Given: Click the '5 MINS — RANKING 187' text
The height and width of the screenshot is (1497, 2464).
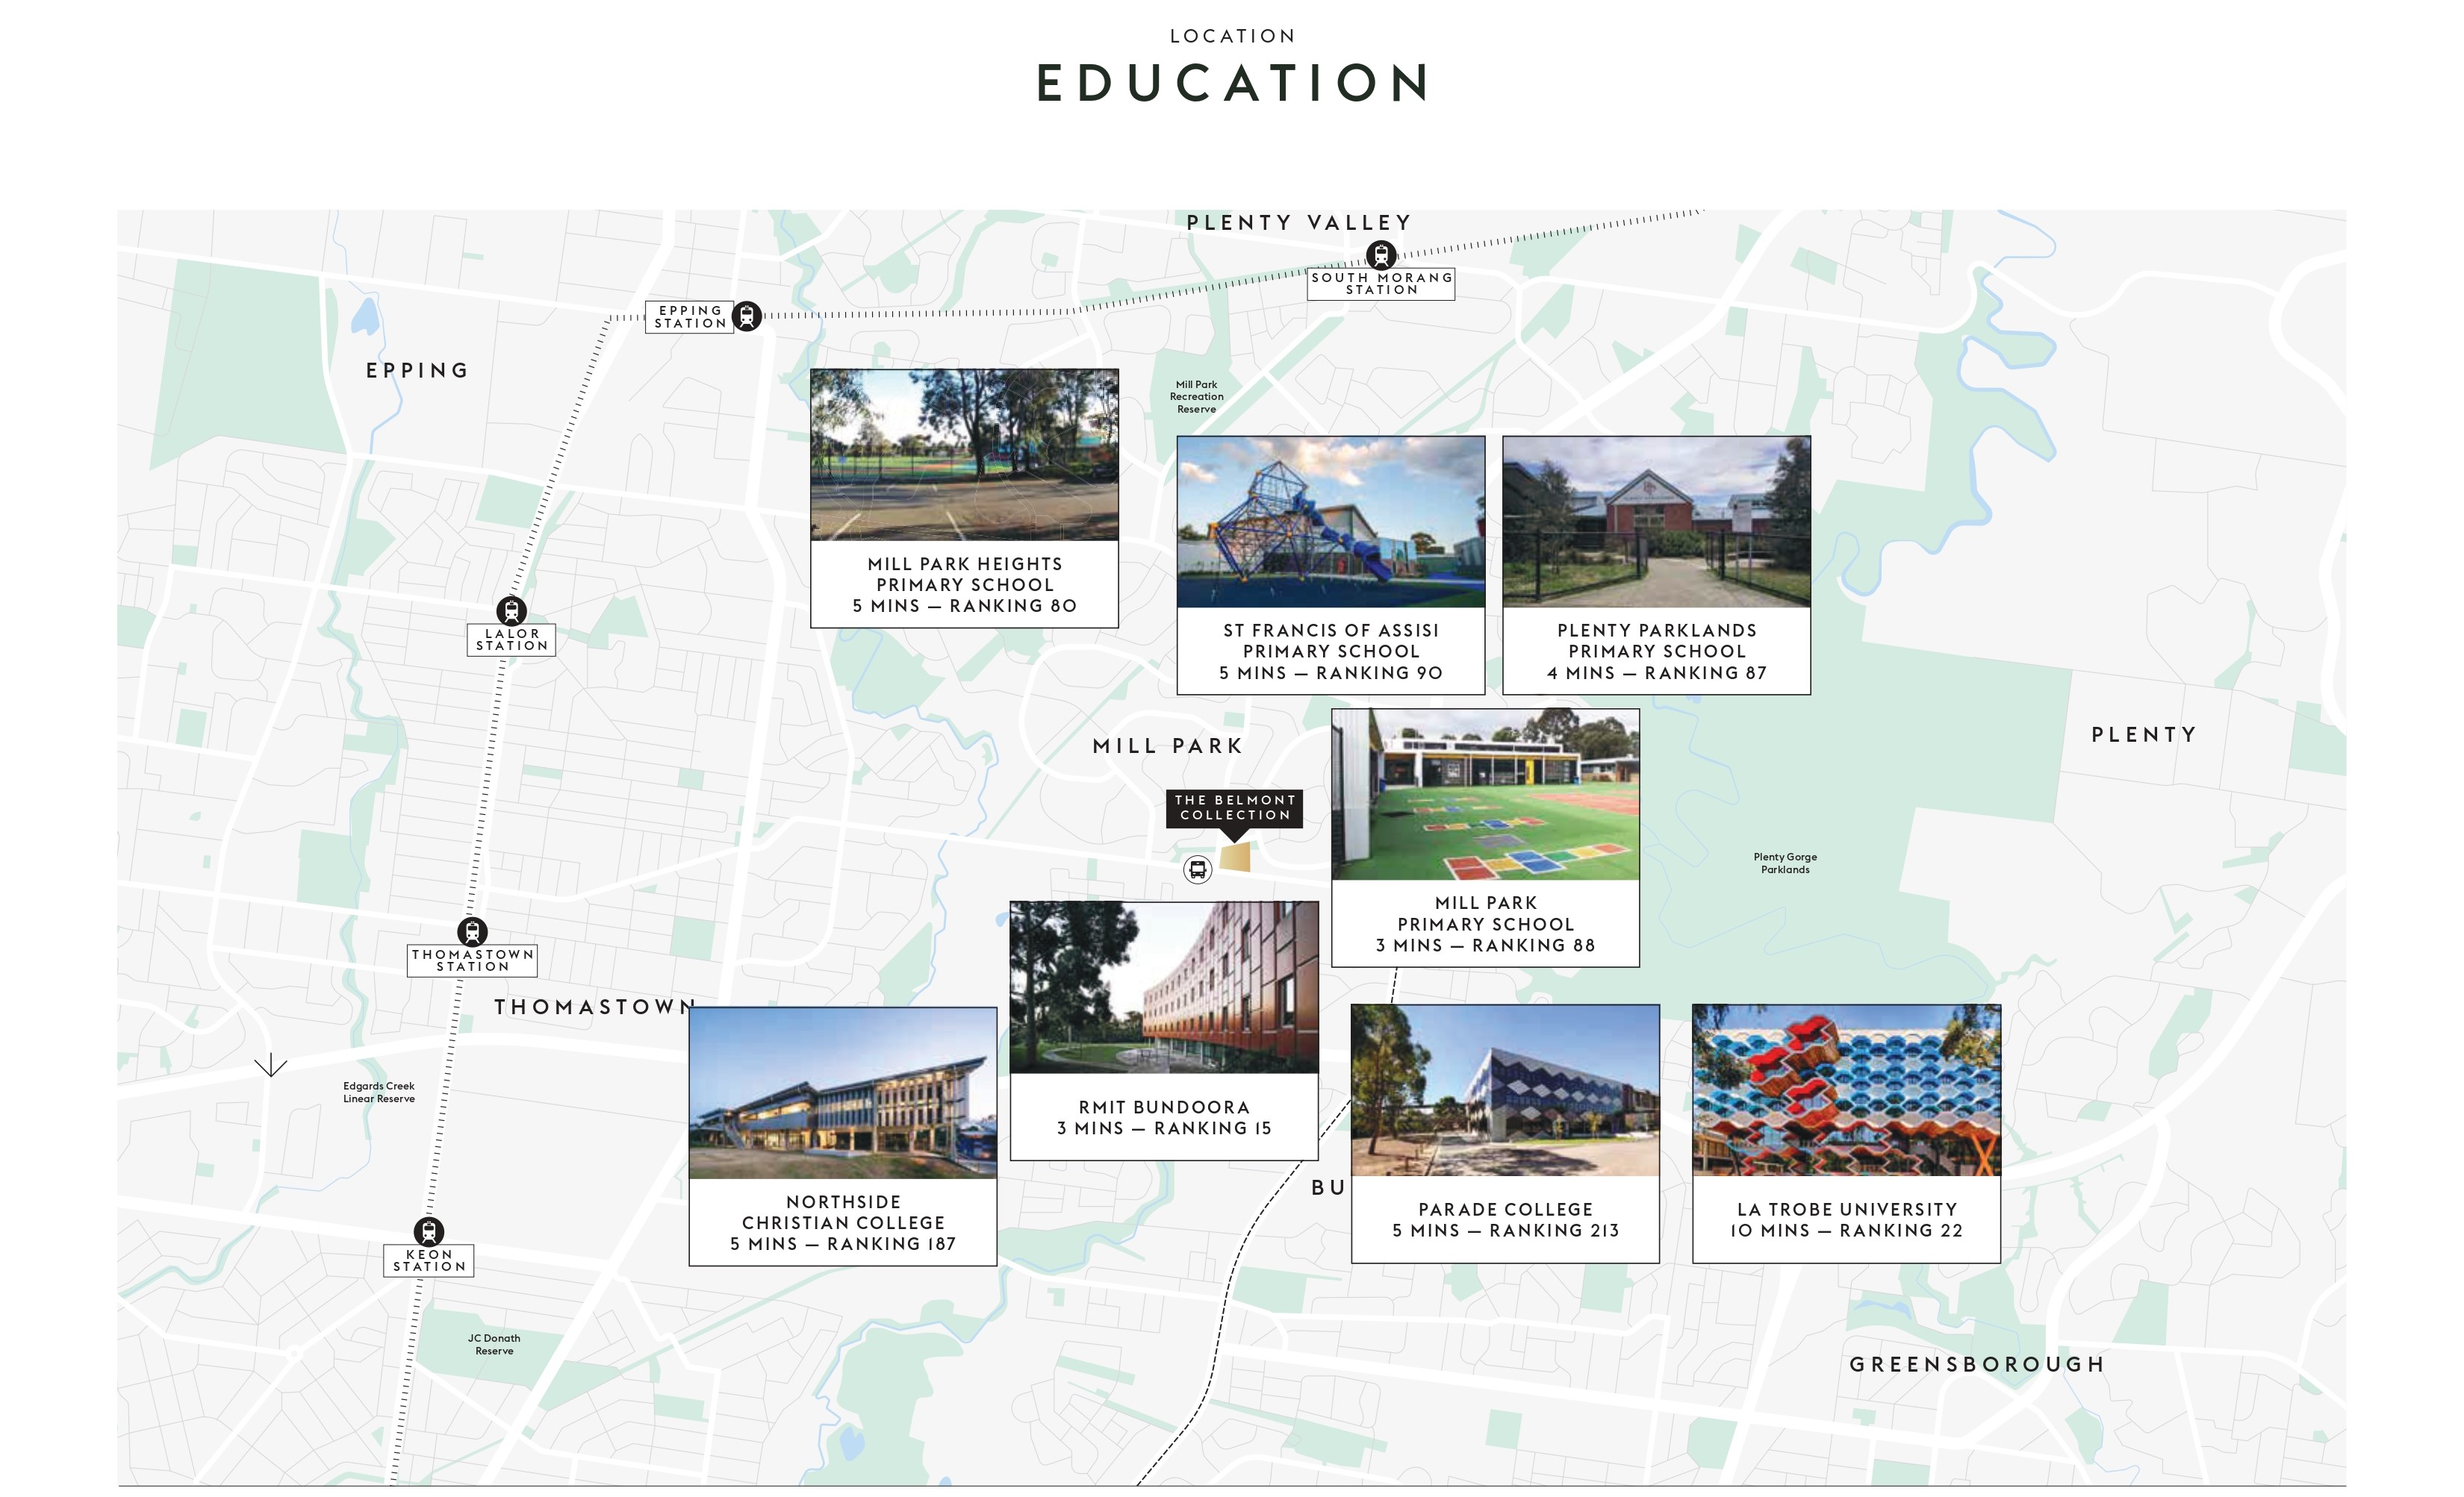Looking at the screenshot, I should coord(843,1244).
